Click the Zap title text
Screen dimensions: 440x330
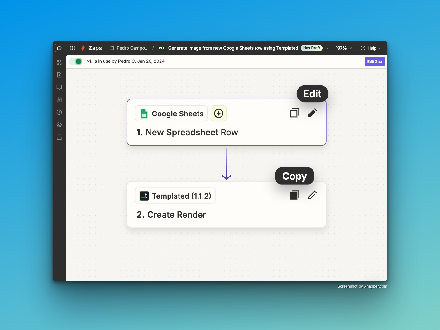click(x=233, y=48)
